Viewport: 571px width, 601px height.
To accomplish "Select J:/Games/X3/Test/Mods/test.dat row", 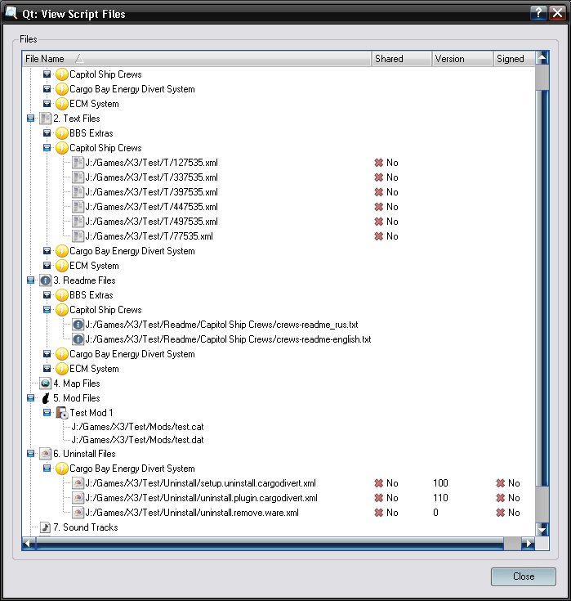I will coord(137,440).
